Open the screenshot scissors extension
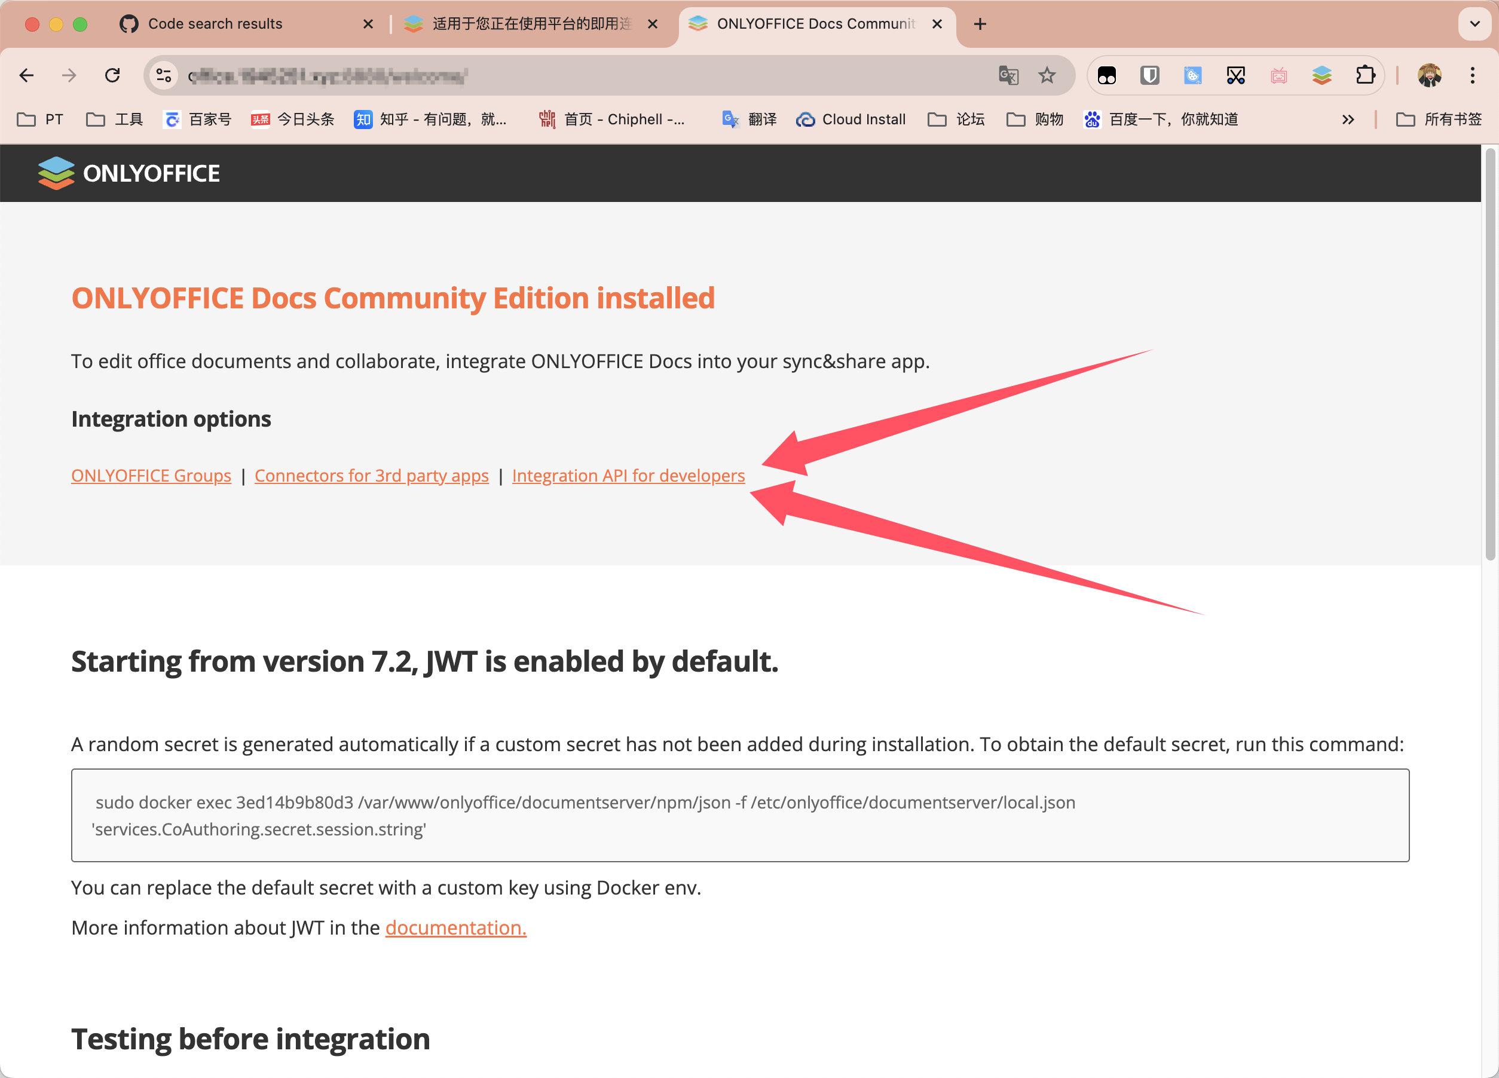The height and width of the screenshot is (1078, 1499). [x=1236, y=76]
